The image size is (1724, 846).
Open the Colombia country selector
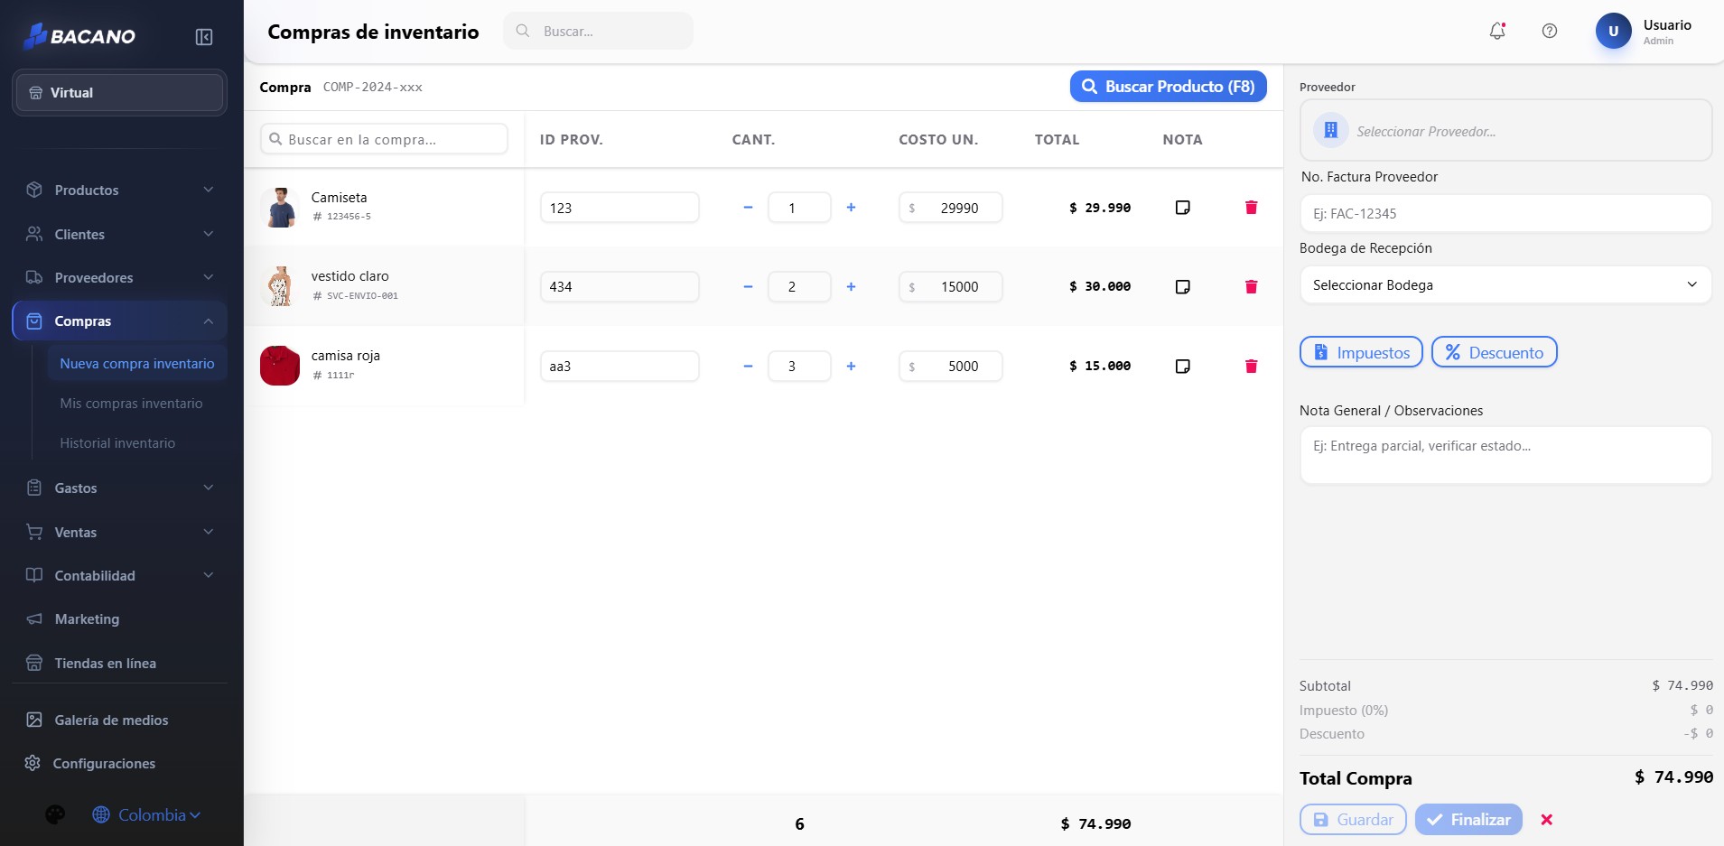pos(146,815)
